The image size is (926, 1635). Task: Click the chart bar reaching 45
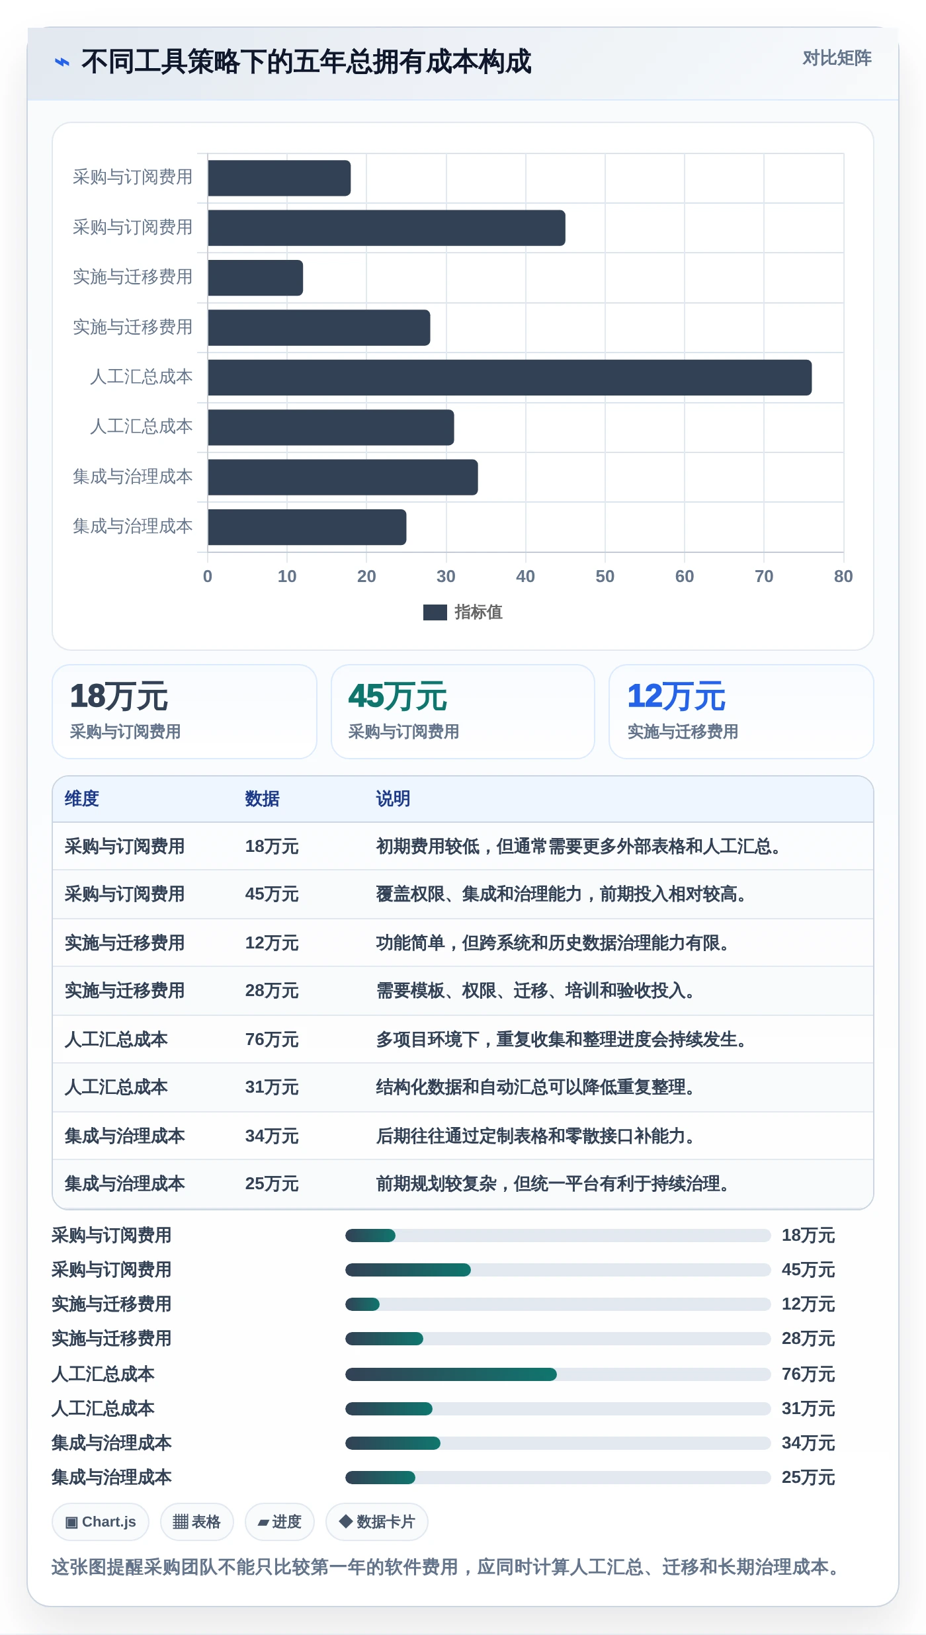pyautogui.click(x=386, y=228)
